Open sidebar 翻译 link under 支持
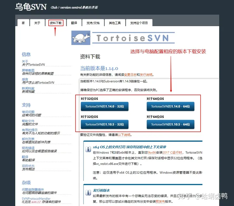 25,157
